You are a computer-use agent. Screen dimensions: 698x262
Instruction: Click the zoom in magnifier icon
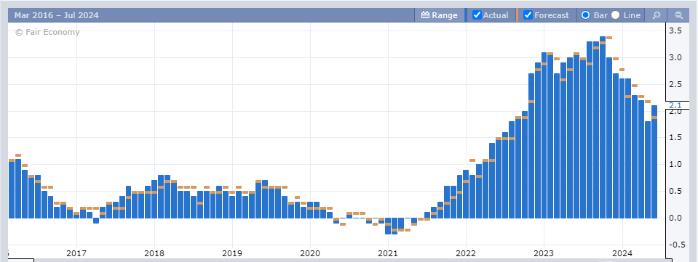pos(657,15)
